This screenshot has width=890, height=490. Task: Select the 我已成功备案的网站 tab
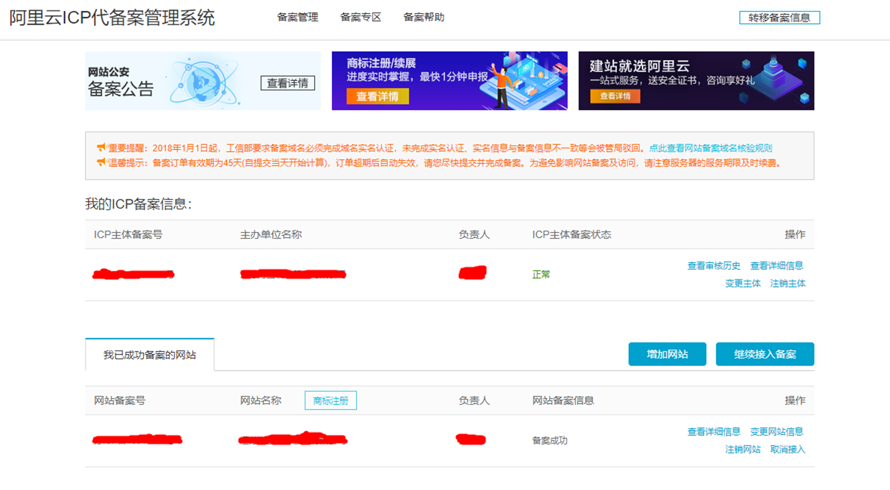[150, 355]
